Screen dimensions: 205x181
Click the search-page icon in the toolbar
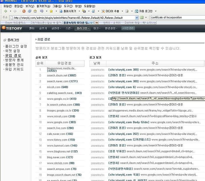click(x=93, y=11)
